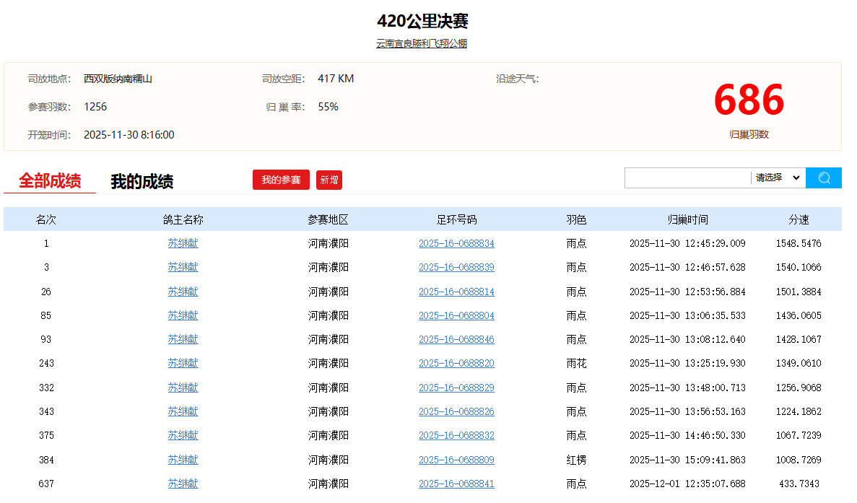Open ring number 2025-16-0688839 link
The height and width of the screenshot is (503, 857).
[x=456, y=268]
